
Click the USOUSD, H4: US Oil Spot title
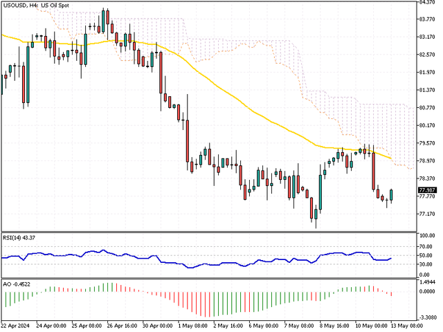tap(36, 6)
